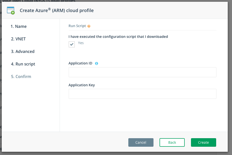Click the Run Script help question-mark icon

coord(89,26)
